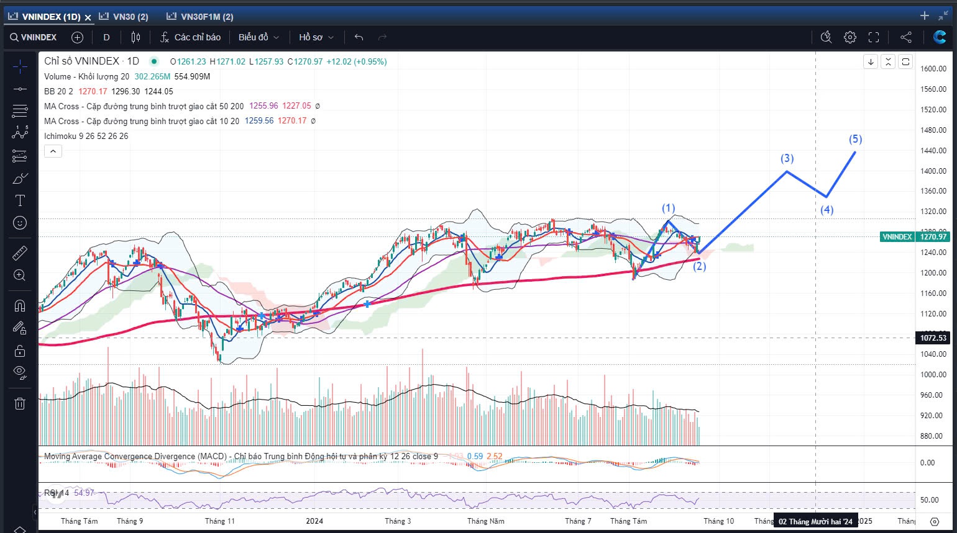Click the 1072.53 price level label
The height and width of the screenshot is (533, 957).
tap(933, 338)
